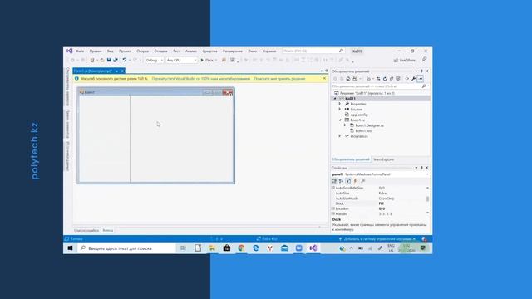The image size is (532, 299).
Task: Open the View menu
Action: (111, 51)
